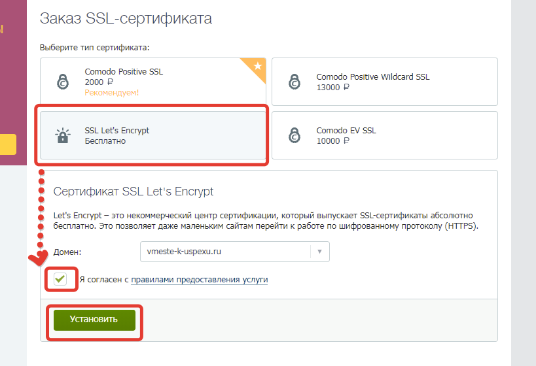Click the Выберите тип сертификата: label

coord(95,48)
